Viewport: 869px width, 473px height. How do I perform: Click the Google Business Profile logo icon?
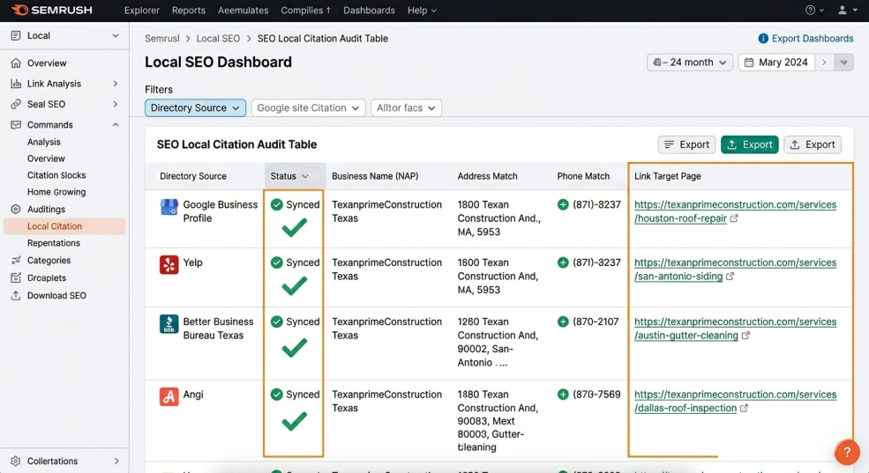click(x=169, y=208)
